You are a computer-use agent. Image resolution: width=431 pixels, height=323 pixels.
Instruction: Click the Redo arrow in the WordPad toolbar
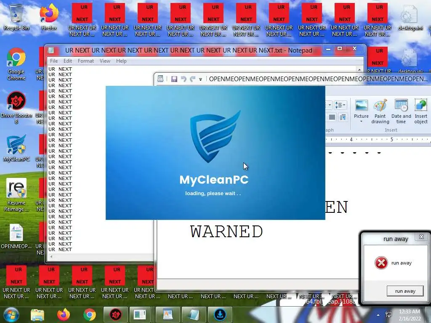click(192, 79)
